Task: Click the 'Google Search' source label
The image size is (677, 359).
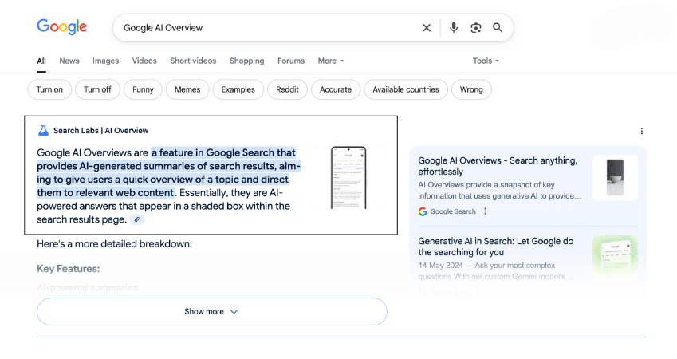Action: (x=453, y=211)
